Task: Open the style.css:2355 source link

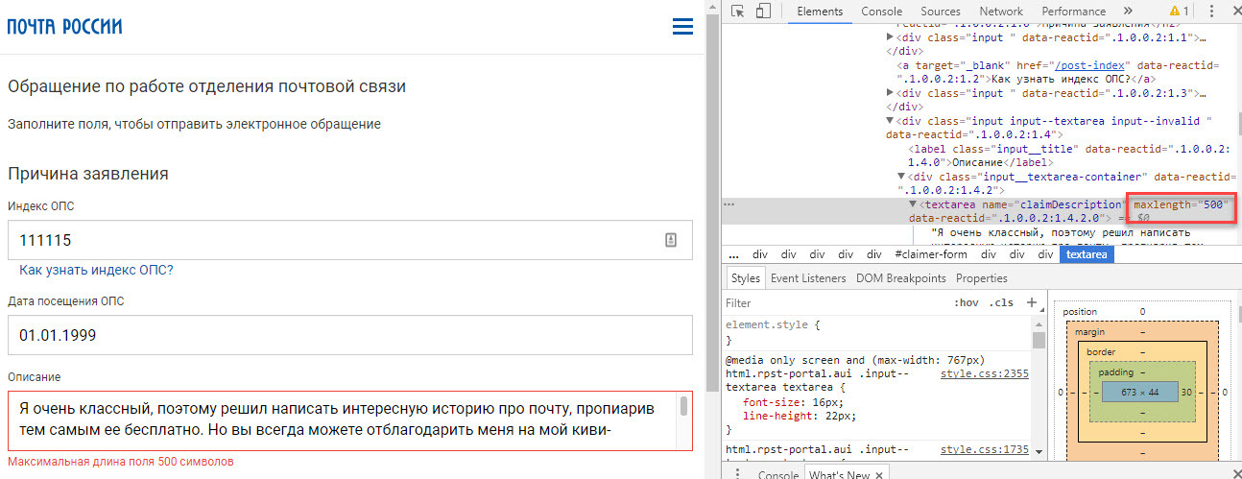Action: pos(984,373)
